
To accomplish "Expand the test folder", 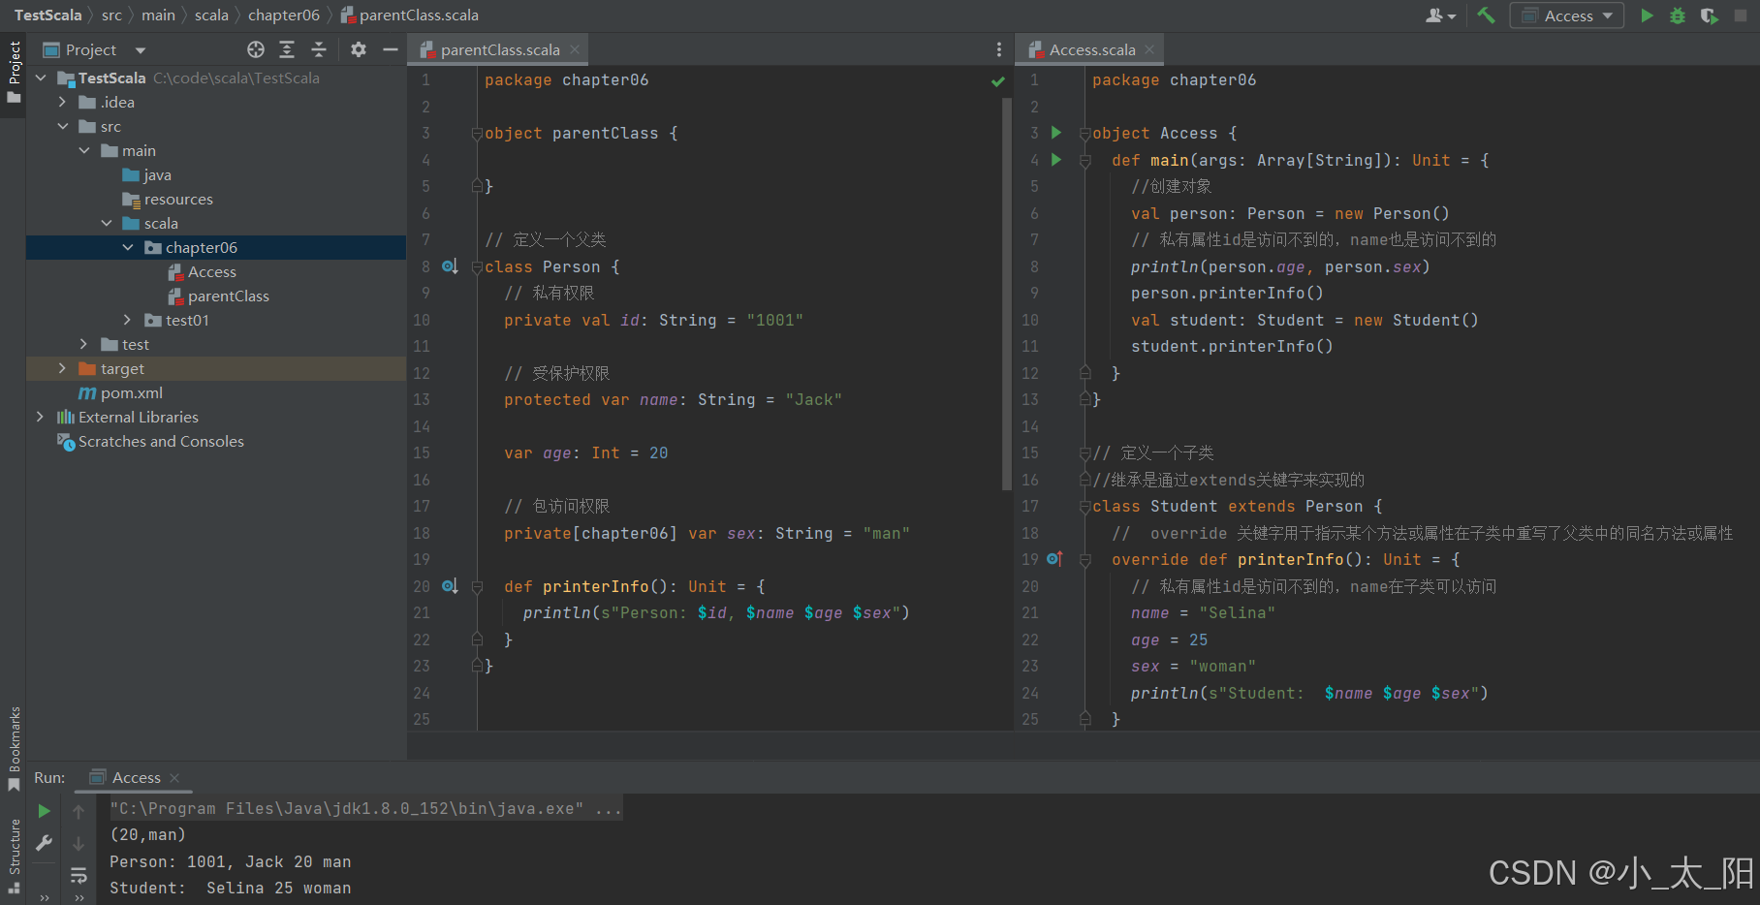I will pyautogui.click(x=83, y=344).
